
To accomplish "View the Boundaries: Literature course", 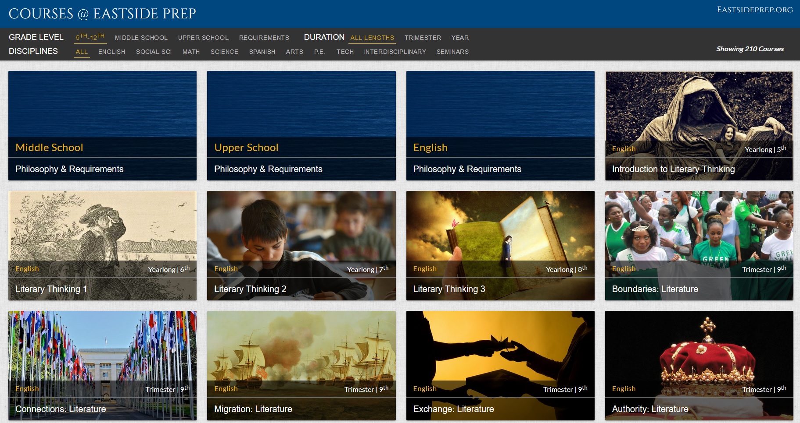I will tap(699, 246).
